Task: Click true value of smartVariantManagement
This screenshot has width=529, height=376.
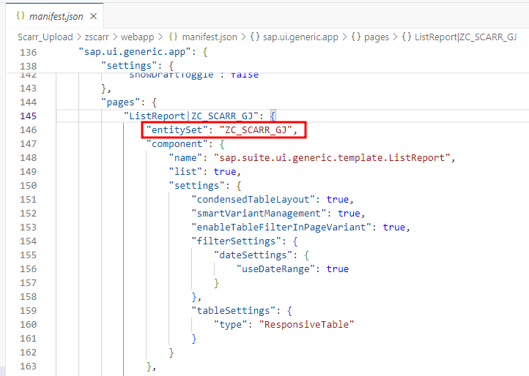Action: point(349,214)
